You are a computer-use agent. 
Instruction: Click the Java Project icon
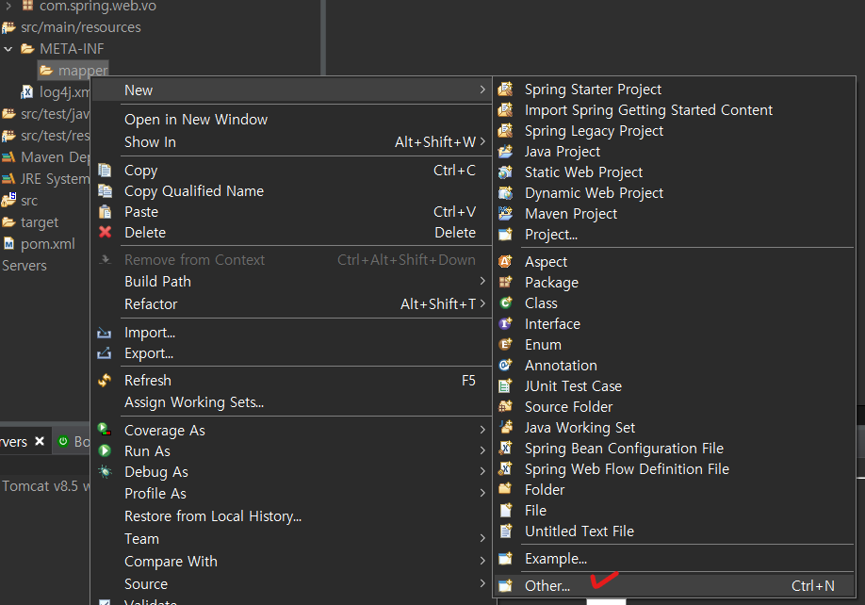[x=505, y=151]
